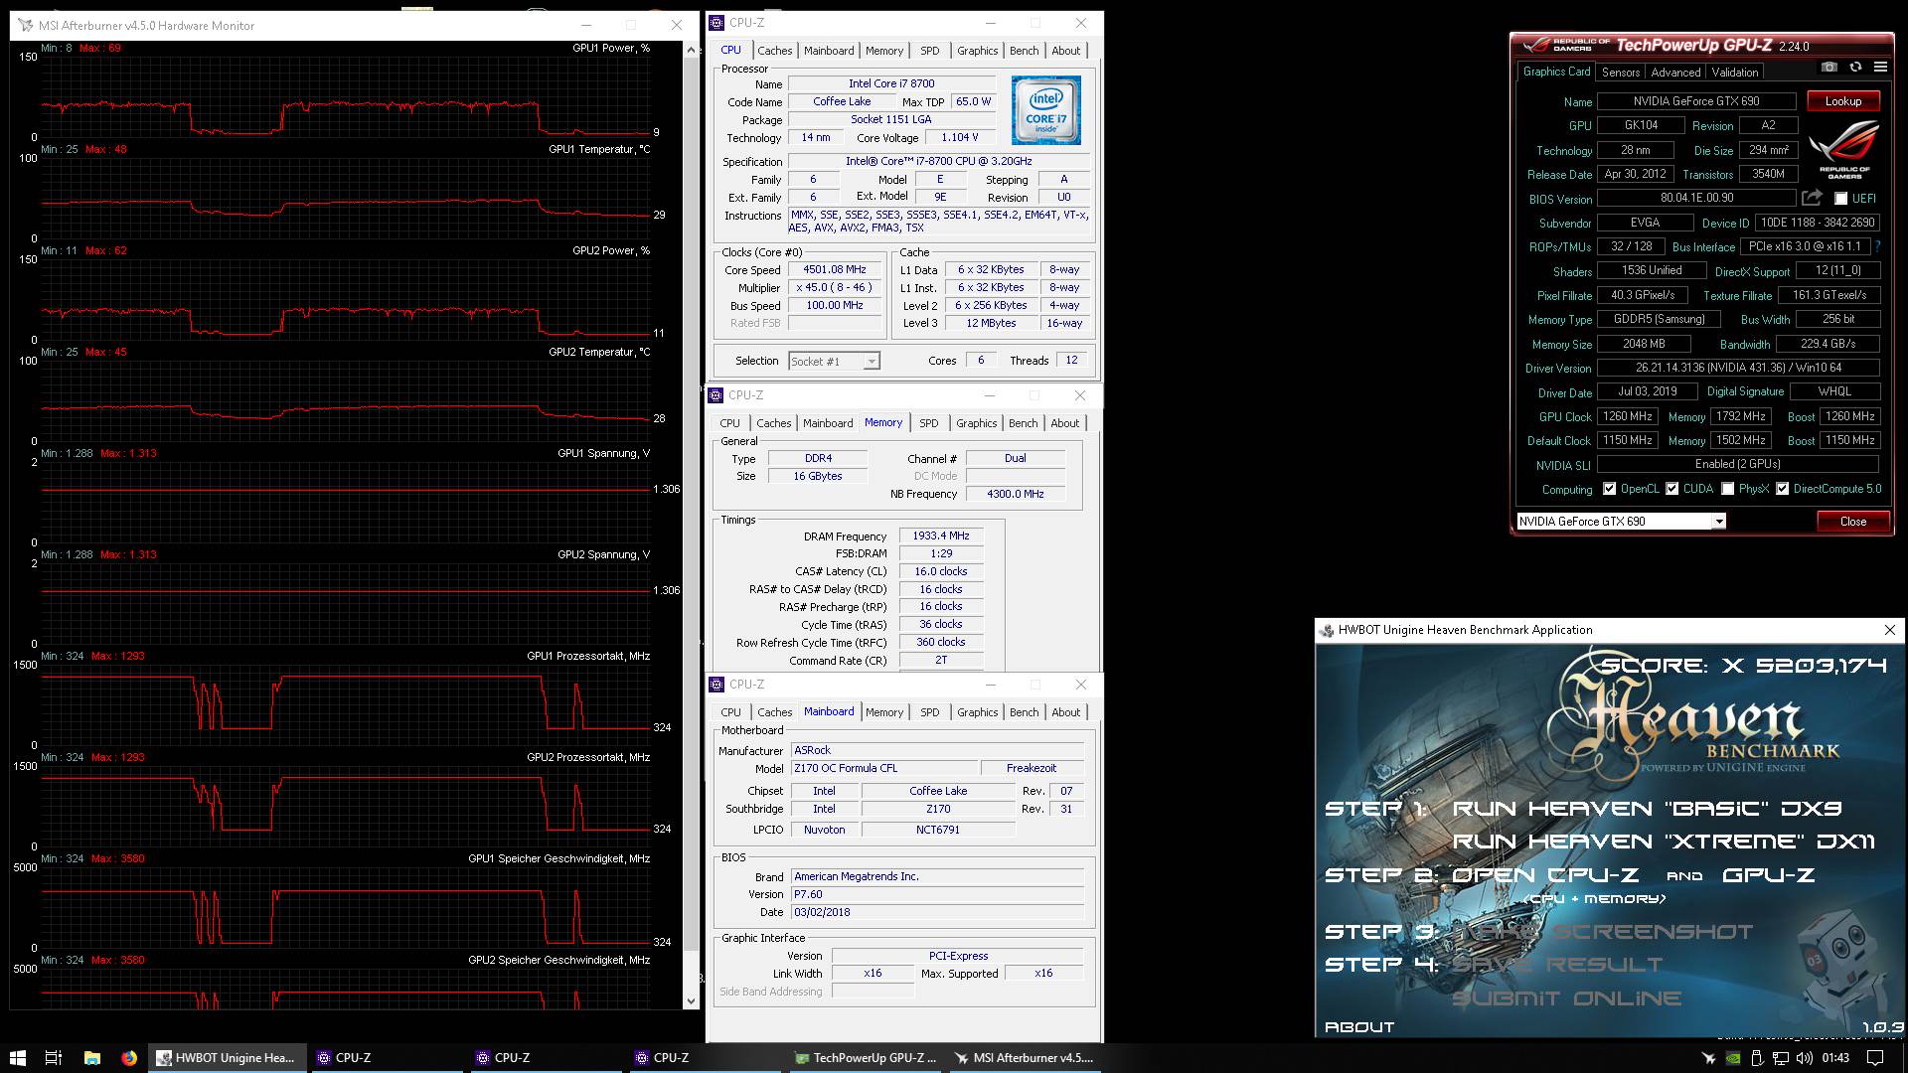The width and height of the screenshot is (1908, 1073).
Task: Open SPD tab in middle CPU-Z window
Action: pos(929,423)
